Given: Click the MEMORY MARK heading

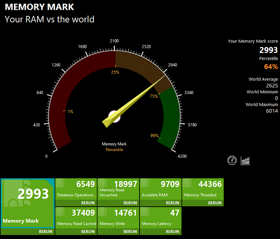Looking at the screenshot, I should pos(39,7).
